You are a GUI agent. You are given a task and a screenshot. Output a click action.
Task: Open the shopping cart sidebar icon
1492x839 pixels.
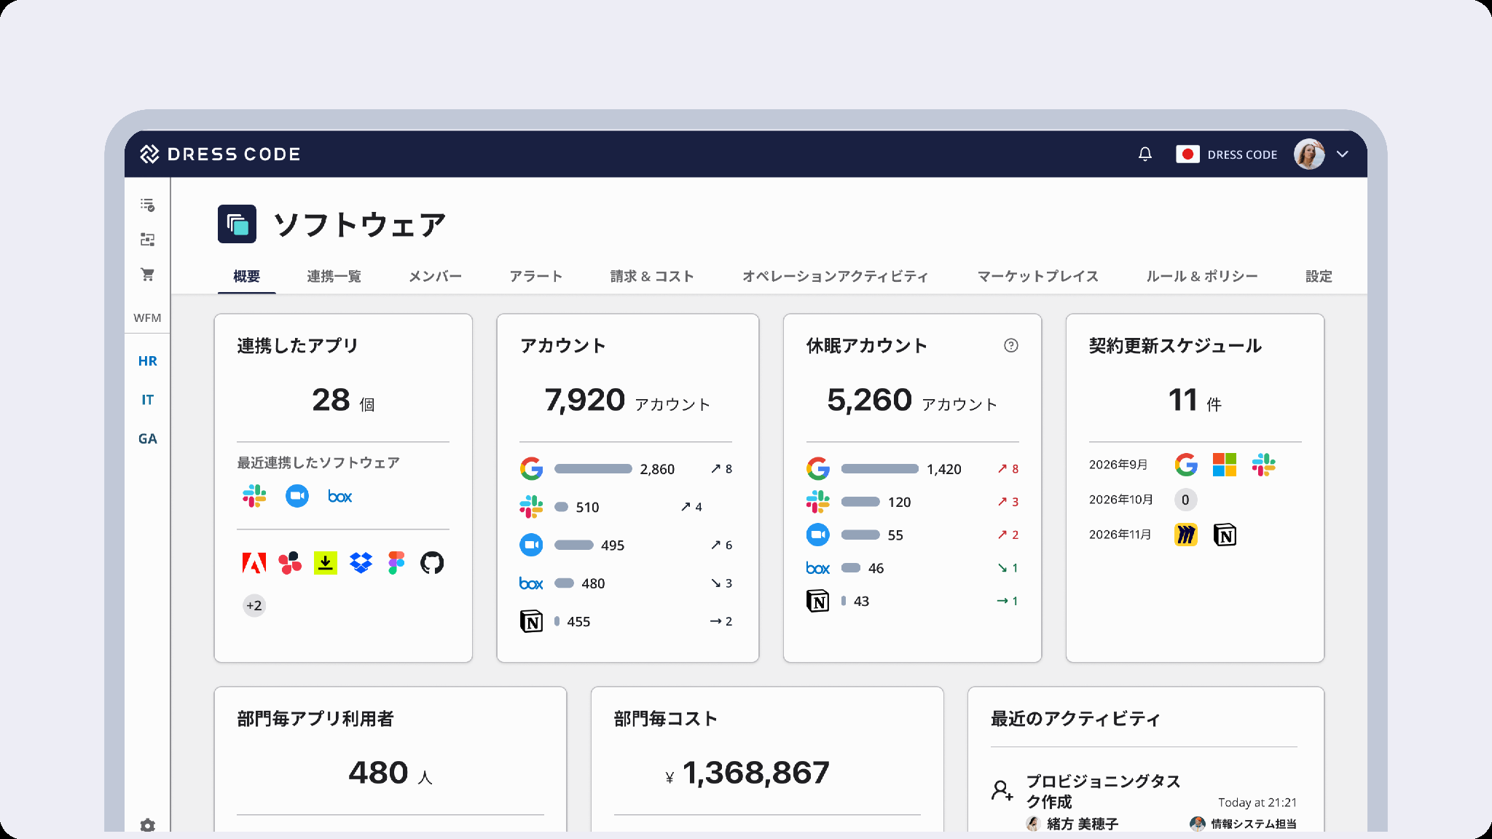click(x=147, y=275)
